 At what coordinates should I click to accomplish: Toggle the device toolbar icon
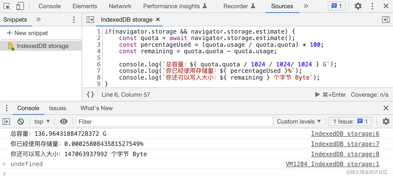pyautogui.click(x=20, y=6)
